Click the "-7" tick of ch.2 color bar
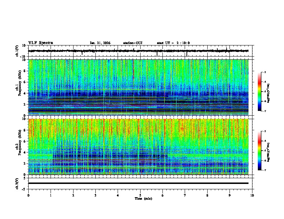The image size is (284, 219). click(x=264, y=170)
